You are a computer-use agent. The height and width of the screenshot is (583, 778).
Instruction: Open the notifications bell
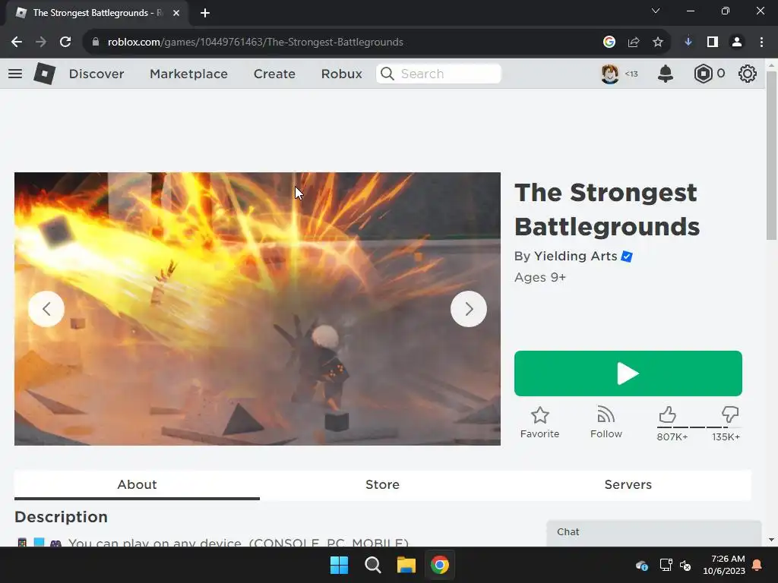point(666,74)
